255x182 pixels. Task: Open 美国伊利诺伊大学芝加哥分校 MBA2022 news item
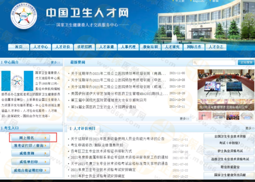119,94
